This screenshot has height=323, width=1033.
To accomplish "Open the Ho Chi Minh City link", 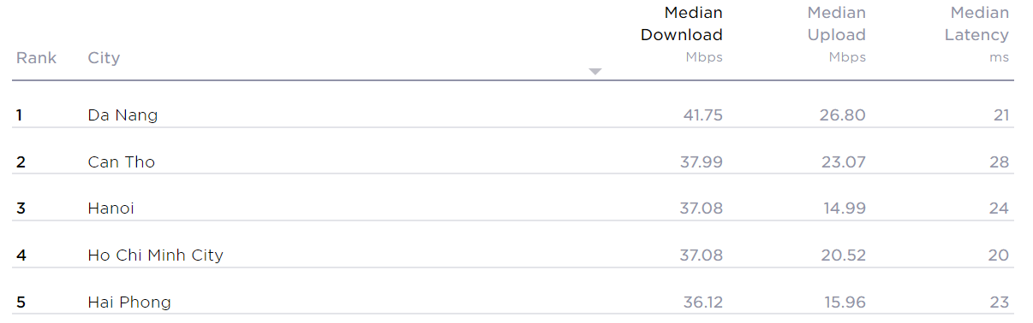I will (x=155, y=255).
